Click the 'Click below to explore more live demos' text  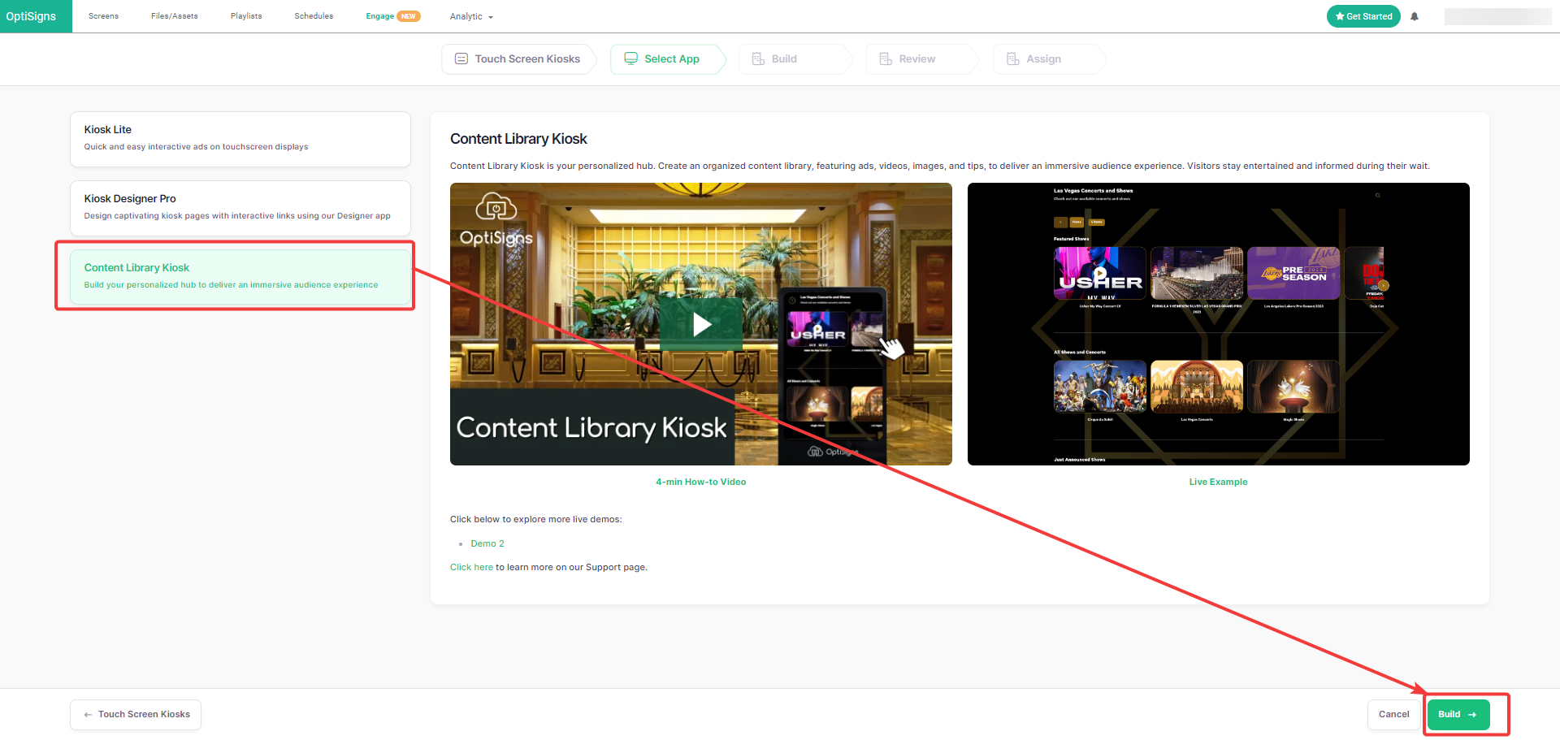[535, 519]
